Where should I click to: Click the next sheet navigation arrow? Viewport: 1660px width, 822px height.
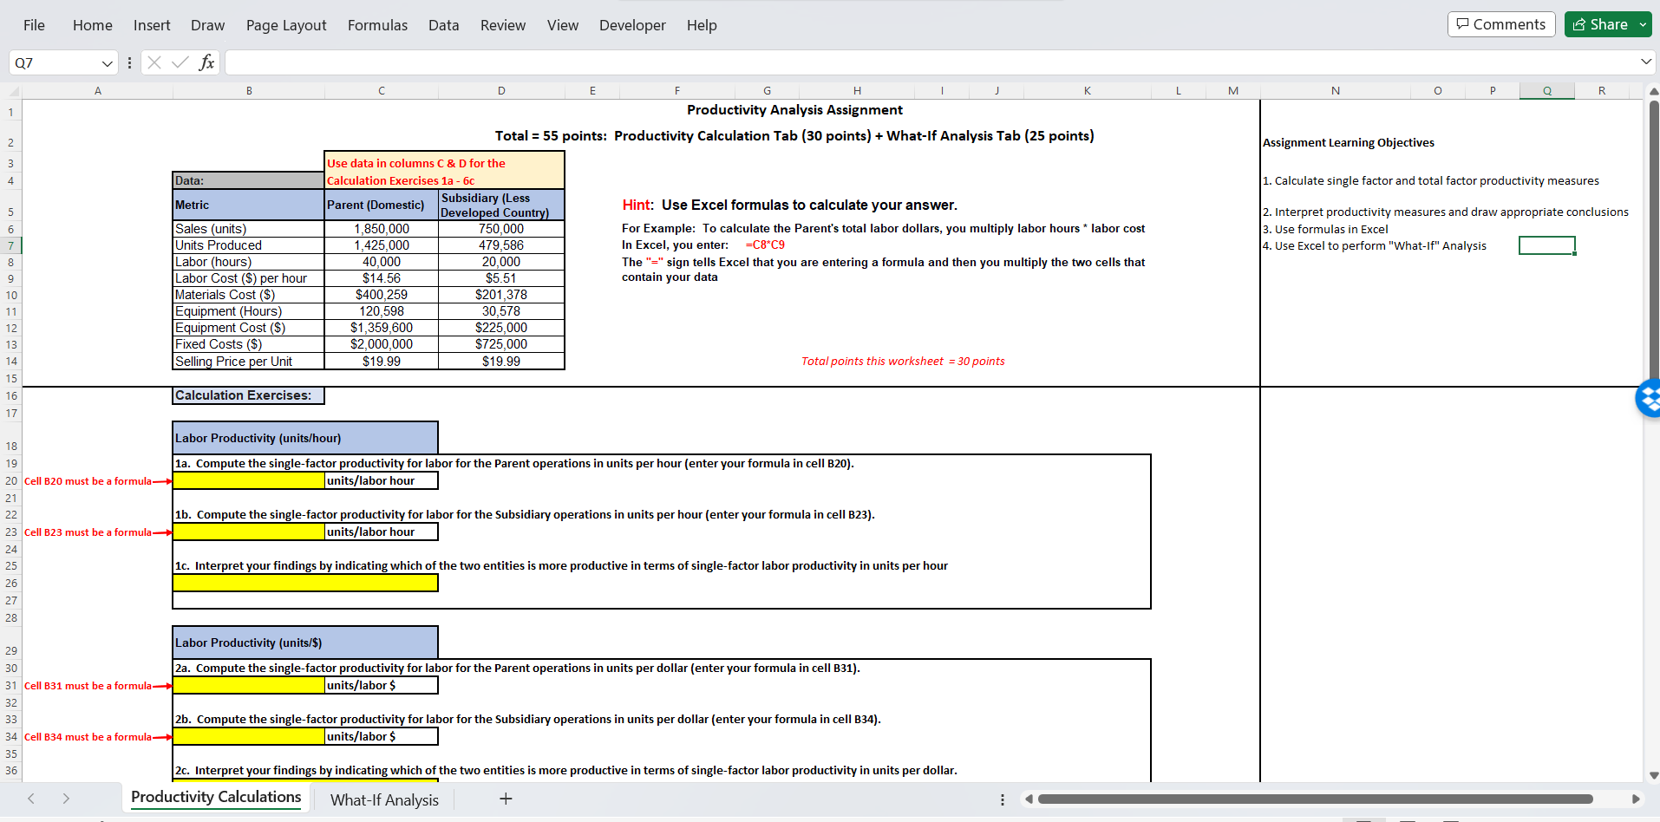pyautogui.click(x=66, y=798)
